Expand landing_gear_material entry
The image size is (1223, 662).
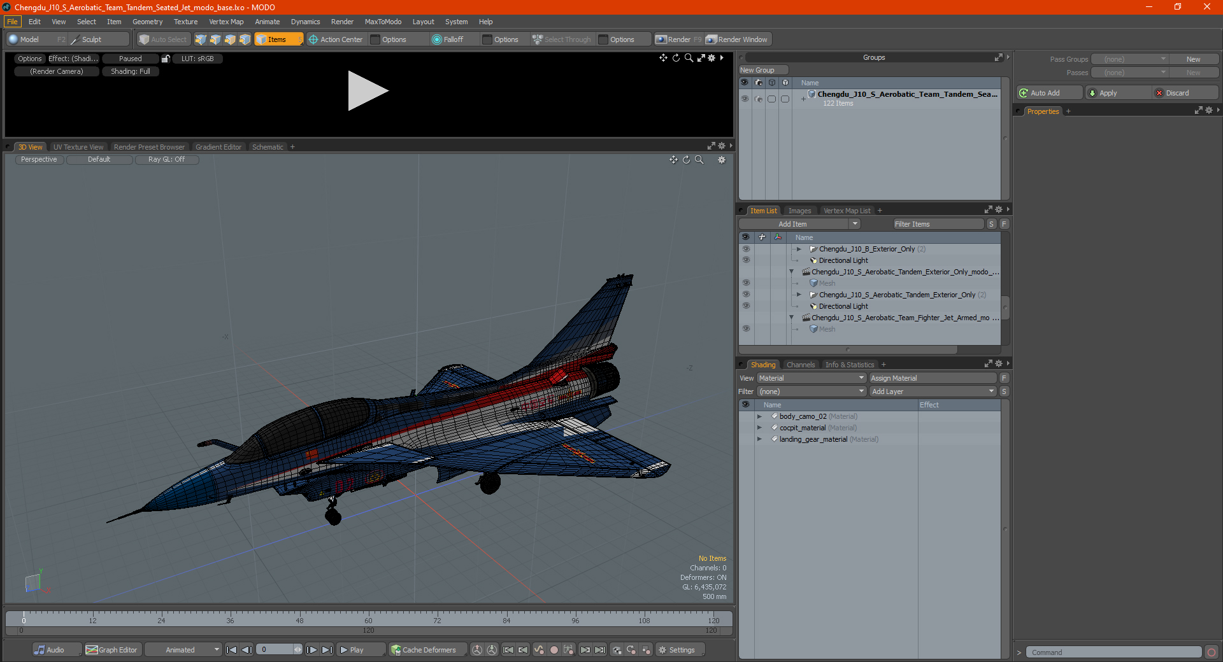(759, 439)
